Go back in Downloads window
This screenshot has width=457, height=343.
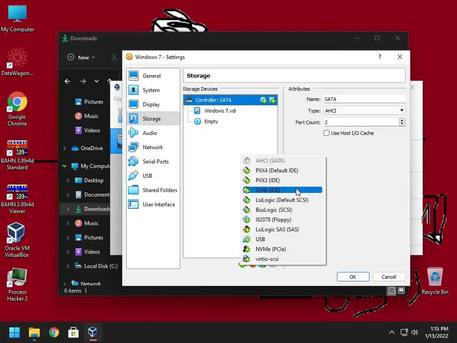67,81
